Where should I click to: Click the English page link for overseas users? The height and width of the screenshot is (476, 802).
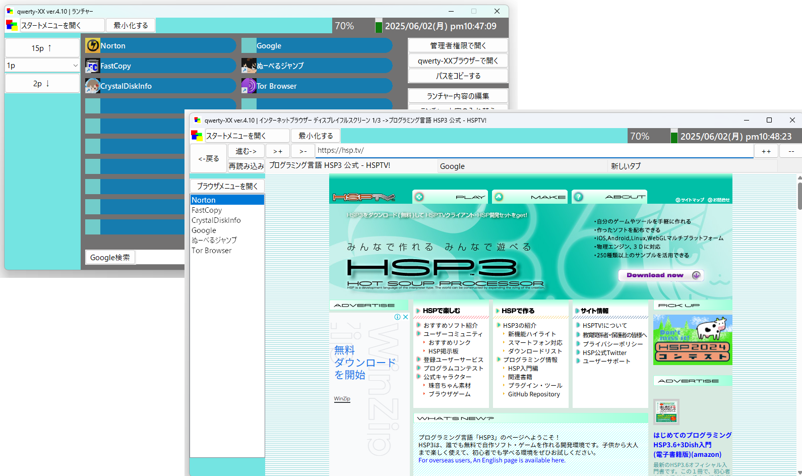coord(491,460)
